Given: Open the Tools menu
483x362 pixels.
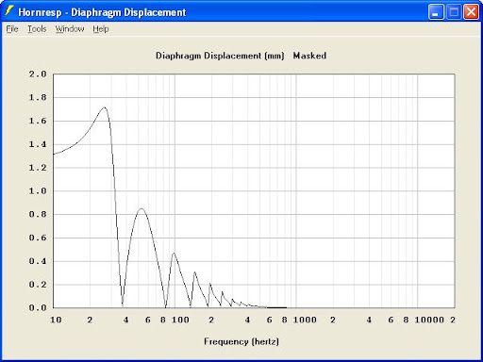Looking at the screenshot, I should tap(37, 29).
